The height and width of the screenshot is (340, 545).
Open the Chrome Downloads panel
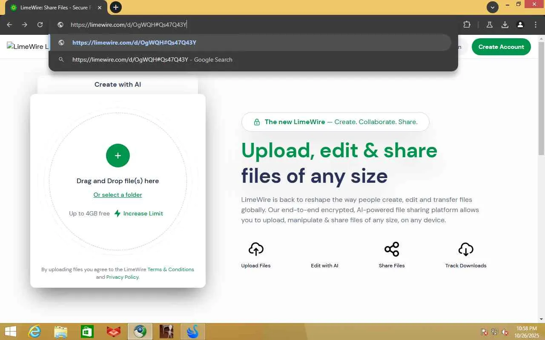(x=505, y=25)
